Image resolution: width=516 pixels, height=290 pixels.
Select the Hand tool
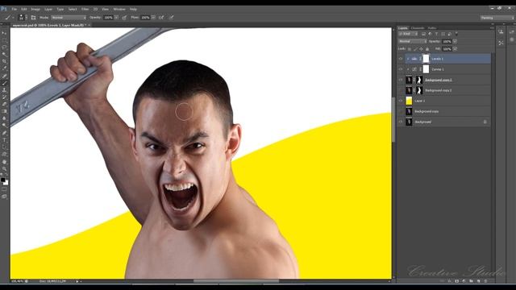pos(4,162)
